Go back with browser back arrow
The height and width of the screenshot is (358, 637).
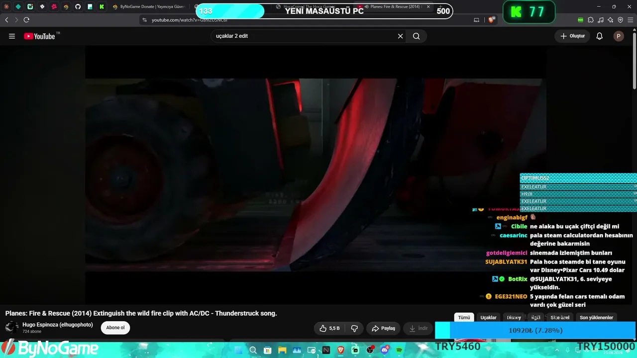6,20
